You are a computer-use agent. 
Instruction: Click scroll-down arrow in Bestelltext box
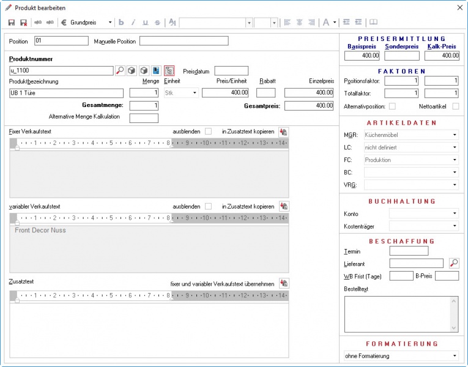[x=454, y=328]
